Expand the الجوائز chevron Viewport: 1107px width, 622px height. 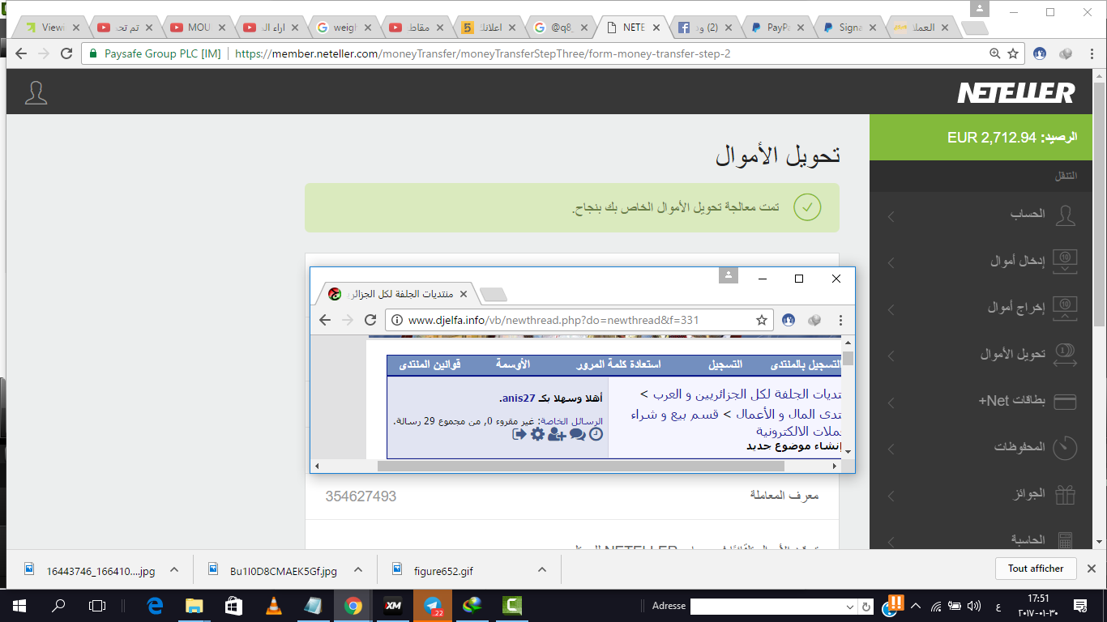point(891,496)
